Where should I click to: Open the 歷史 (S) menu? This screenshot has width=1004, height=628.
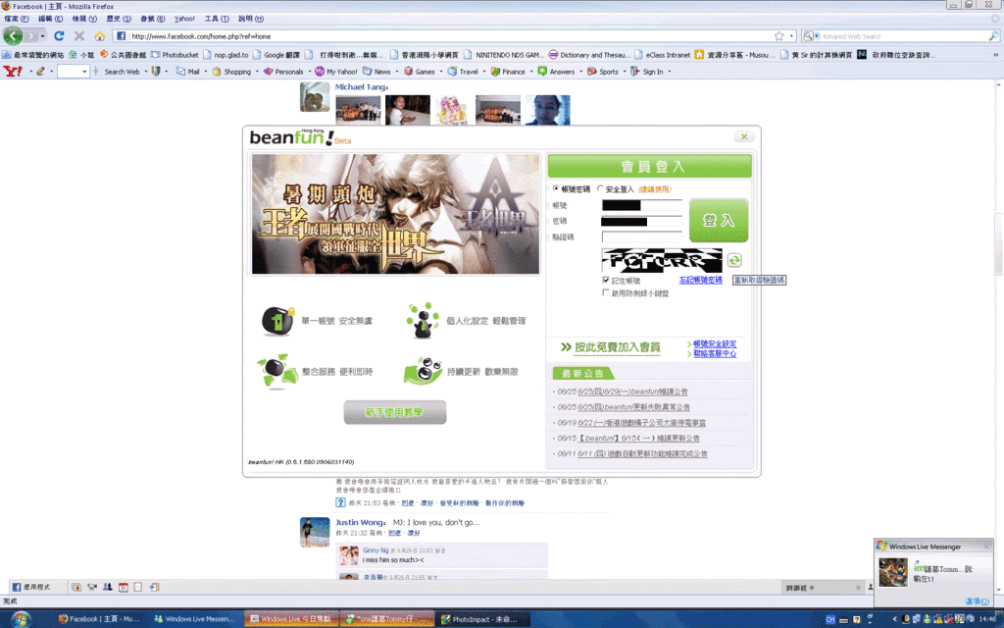coord(119,19)
